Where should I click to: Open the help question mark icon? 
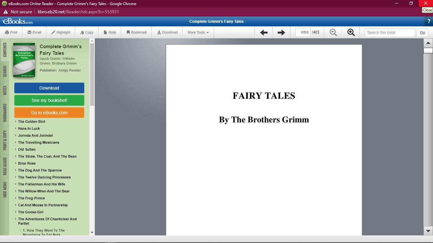pyautogui.click(x=429, y=21)
